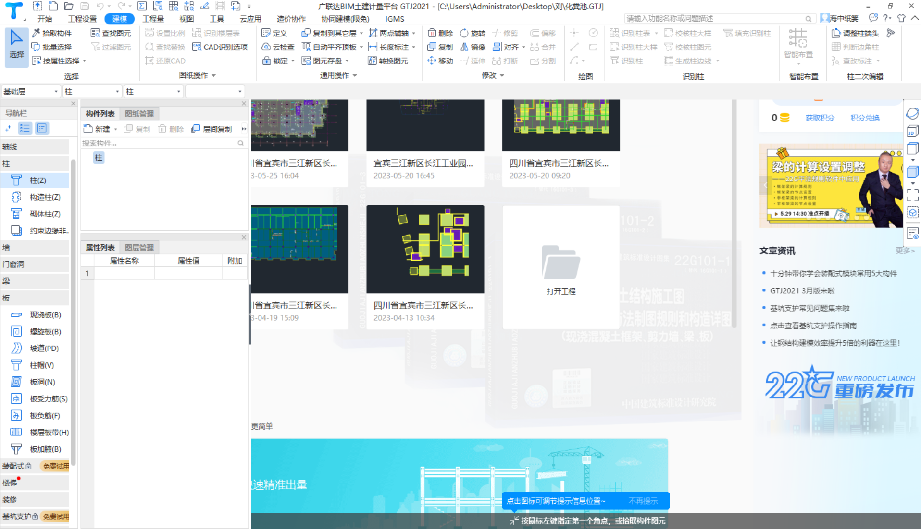Image resolution: width=921 pixels, height=529 pixels.
Task: Select 坡道(PD) ramp item
Action: [36, 349]
